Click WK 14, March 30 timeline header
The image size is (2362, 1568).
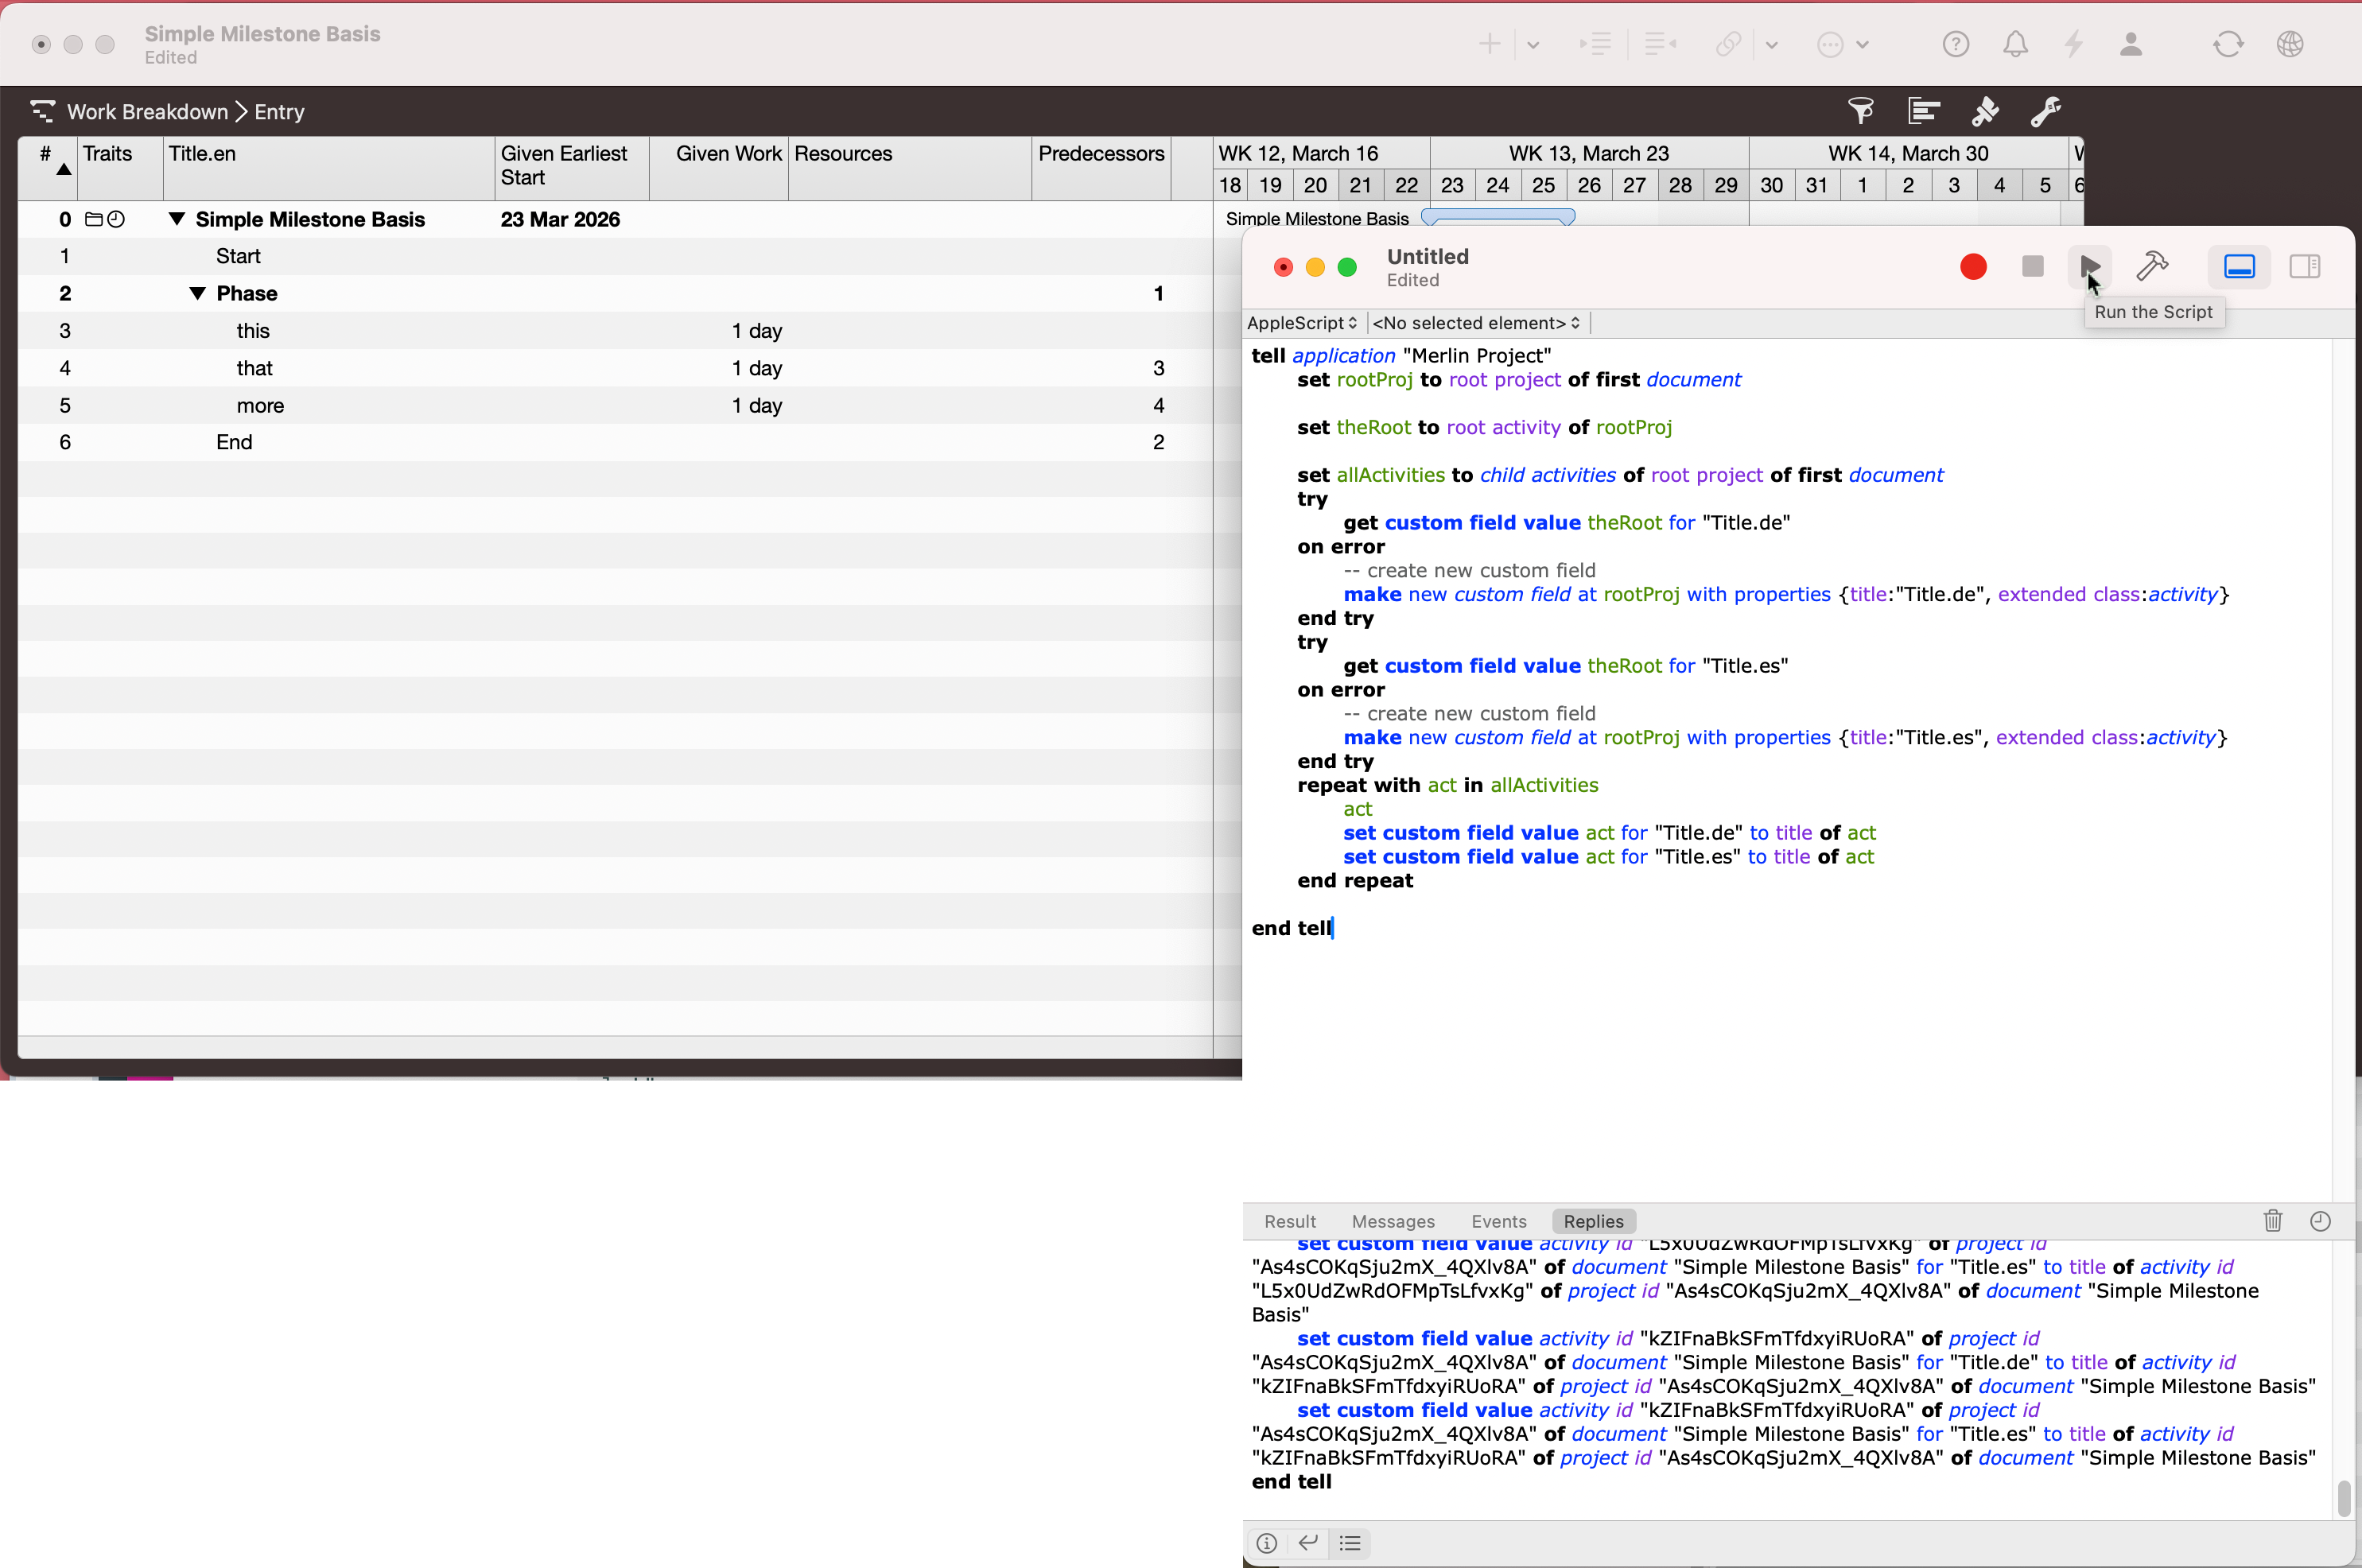click(x=1908, y=153)
